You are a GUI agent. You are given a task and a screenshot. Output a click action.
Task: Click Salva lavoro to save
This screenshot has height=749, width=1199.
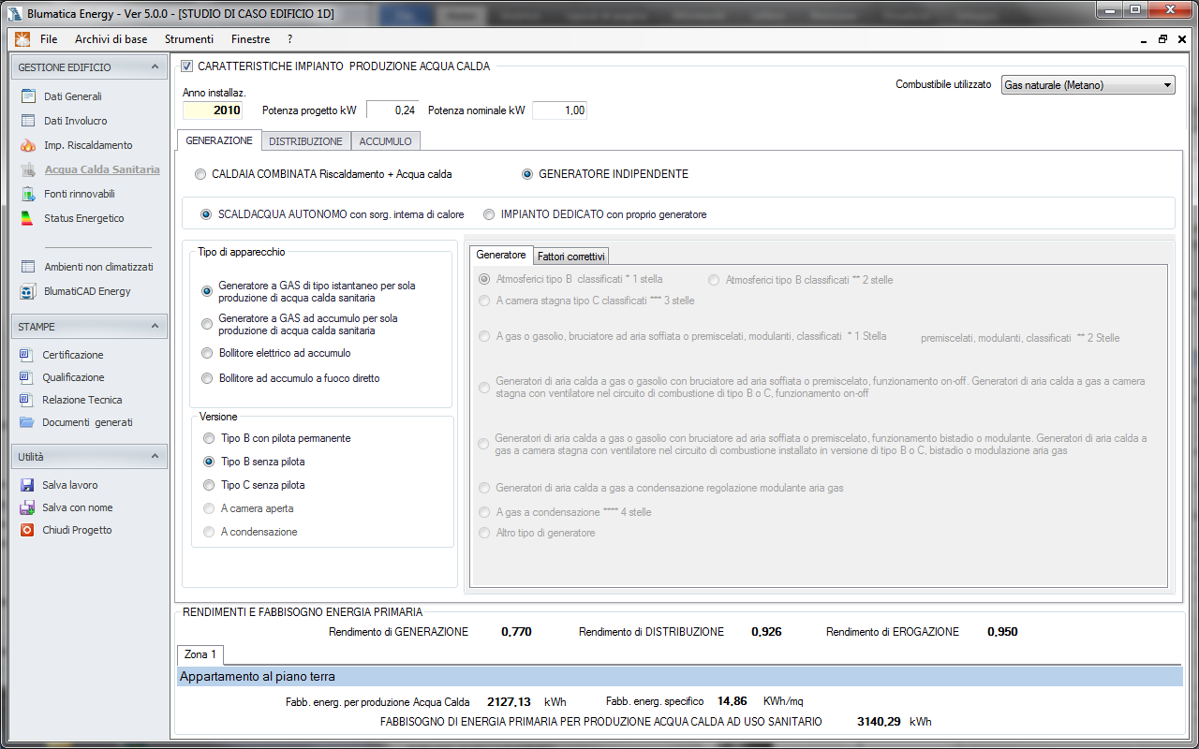coord(70,485)
